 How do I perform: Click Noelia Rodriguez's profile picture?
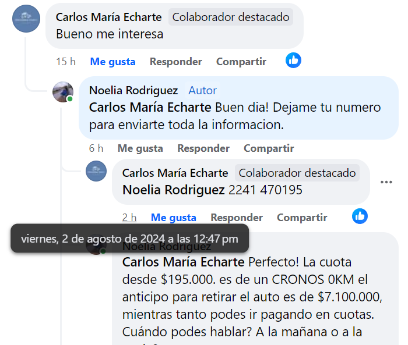pos(63,92)
